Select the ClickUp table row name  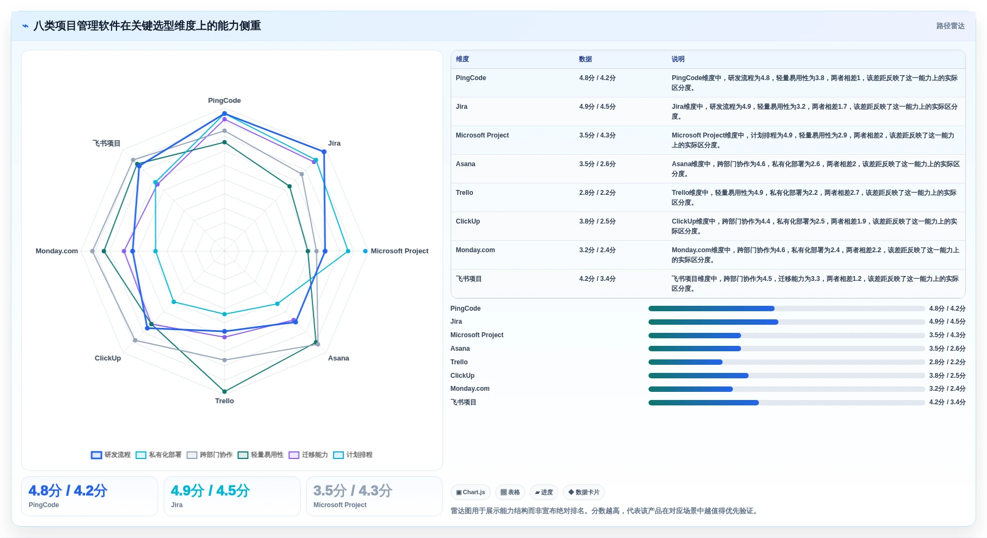(x=467, y=221)
